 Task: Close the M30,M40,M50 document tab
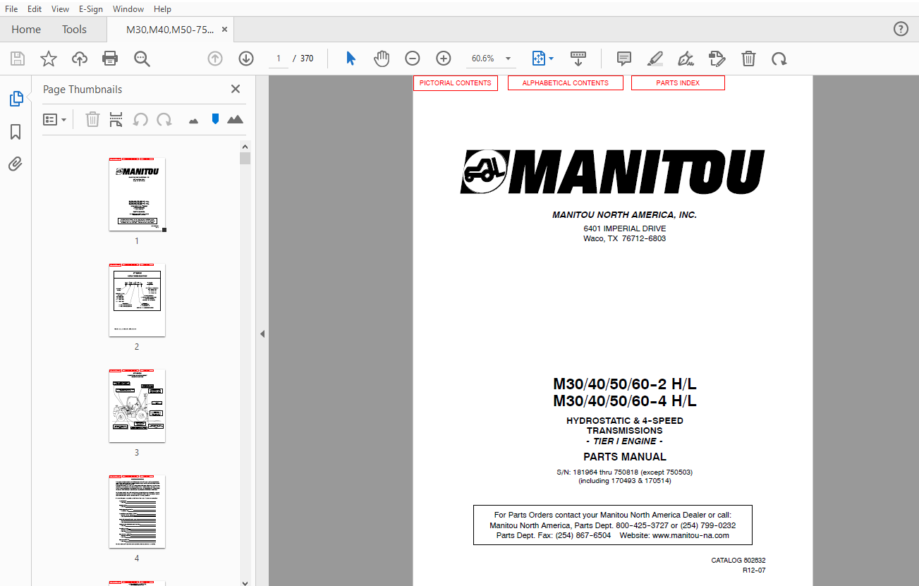pos(224,30)
